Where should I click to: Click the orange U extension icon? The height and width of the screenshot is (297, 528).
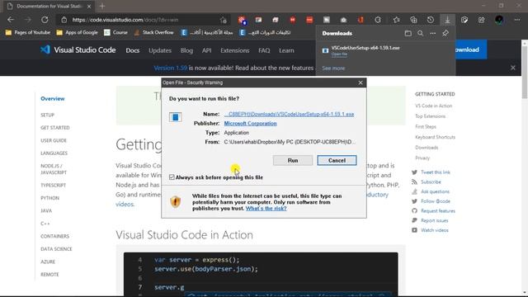point(361,20)
